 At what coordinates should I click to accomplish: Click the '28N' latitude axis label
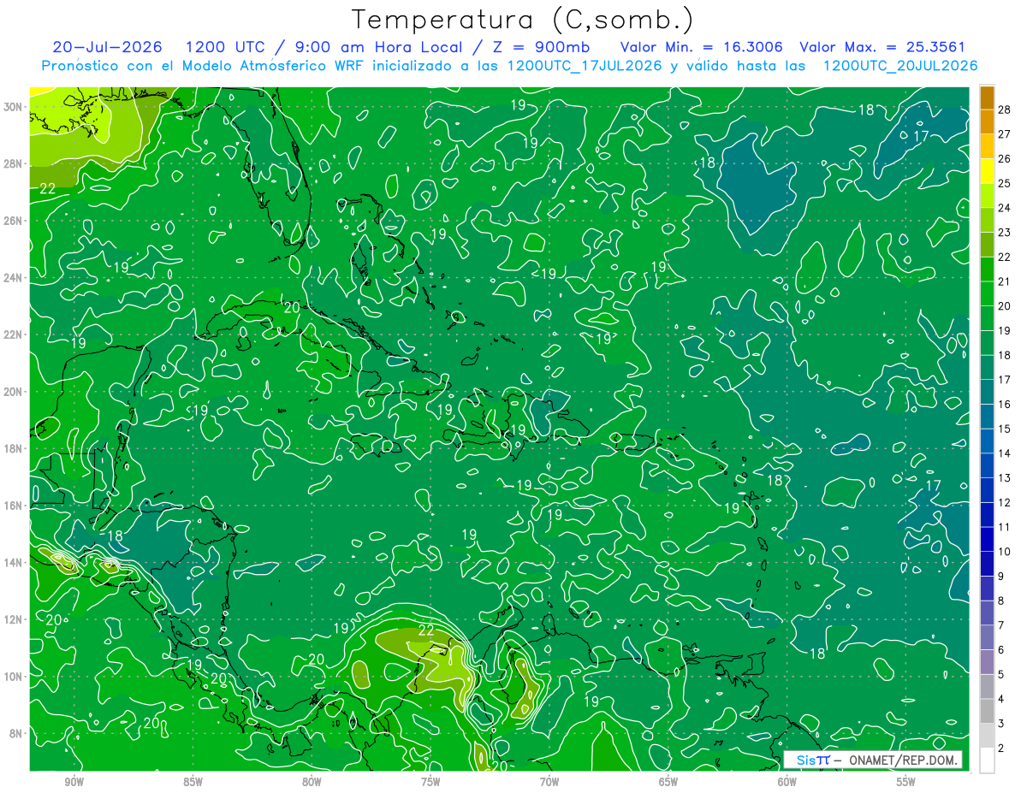(x=14, y=163)
